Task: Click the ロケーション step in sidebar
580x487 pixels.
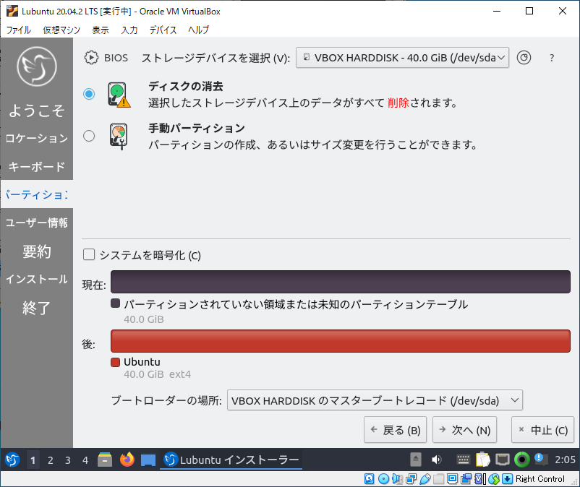Action: [x=37, y=138]
